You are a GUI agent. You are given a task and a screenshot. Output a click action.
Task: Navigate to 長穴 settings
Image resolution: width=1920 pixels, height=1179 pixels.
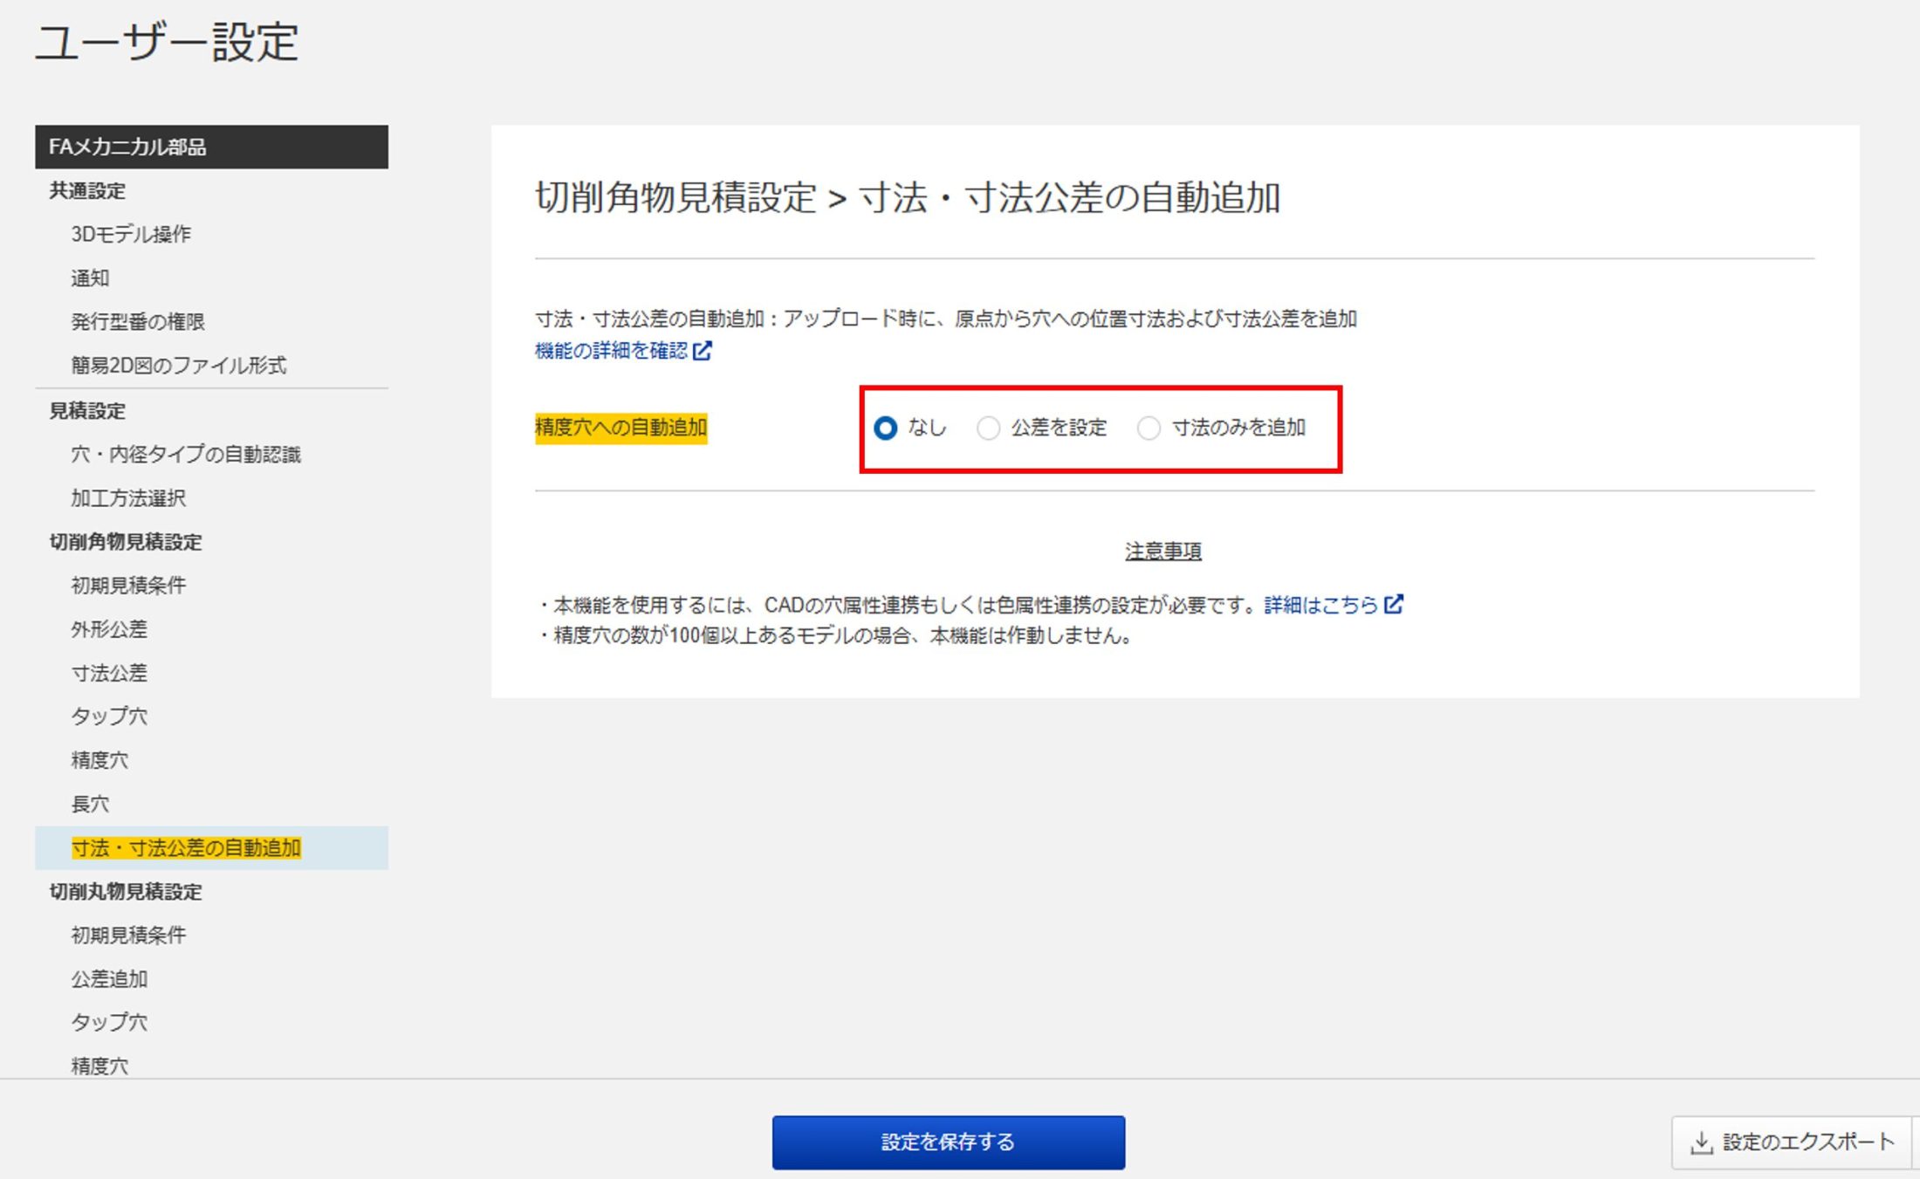click(91, 803)
